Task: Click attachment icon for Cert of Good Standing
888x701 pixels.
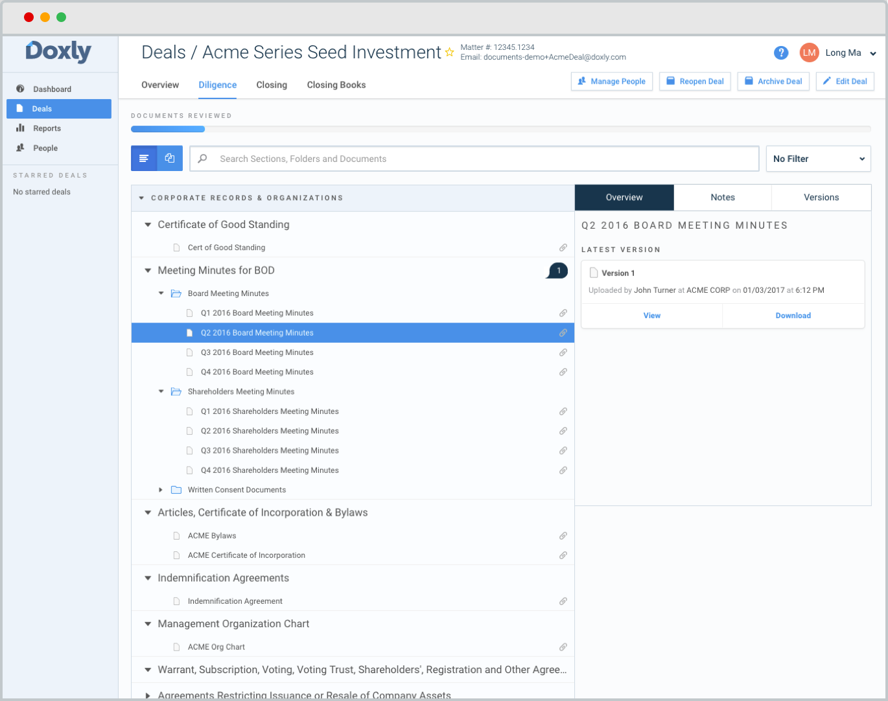Action: coord(563,247)
